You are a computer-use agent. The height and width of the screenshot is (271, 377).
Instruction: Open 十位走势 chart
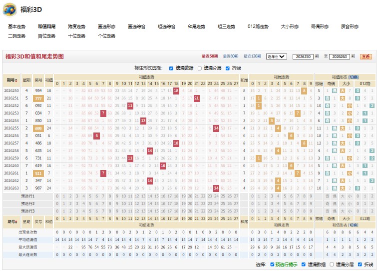[x=76, y=36]
